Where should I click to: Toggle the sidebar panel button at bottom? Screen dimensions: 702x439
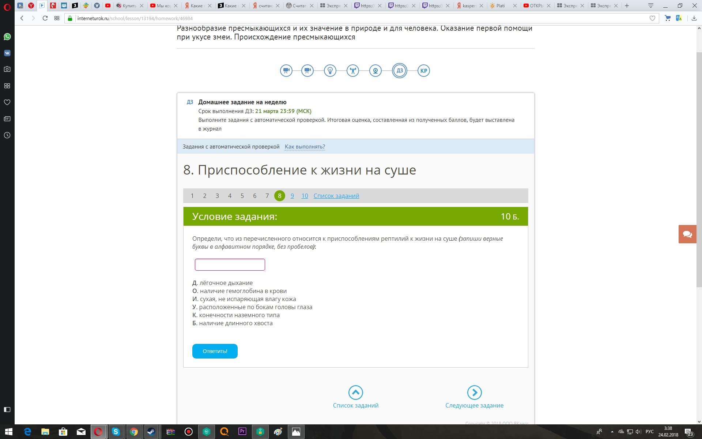[x=7, y=409]
